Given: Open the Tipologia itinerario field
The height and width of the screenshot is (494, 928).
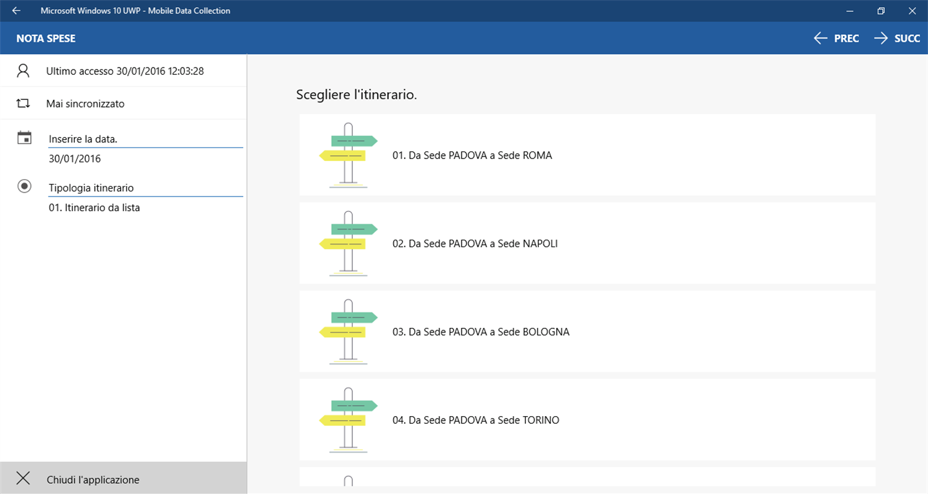Looking at the screenshot, I should click(146, 188).
